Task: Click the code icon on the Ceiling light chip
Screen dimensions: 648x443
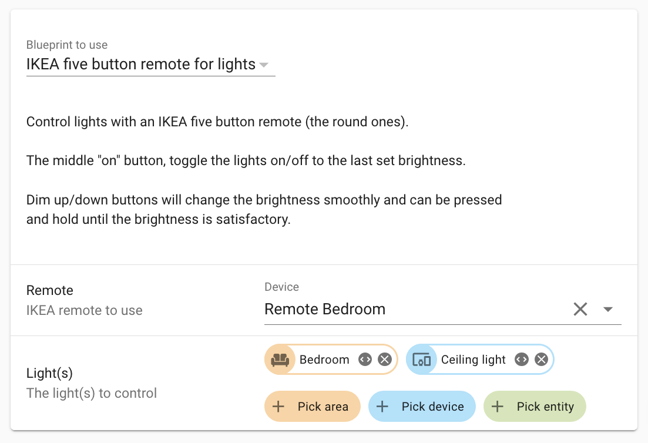Action: (521, 359)
